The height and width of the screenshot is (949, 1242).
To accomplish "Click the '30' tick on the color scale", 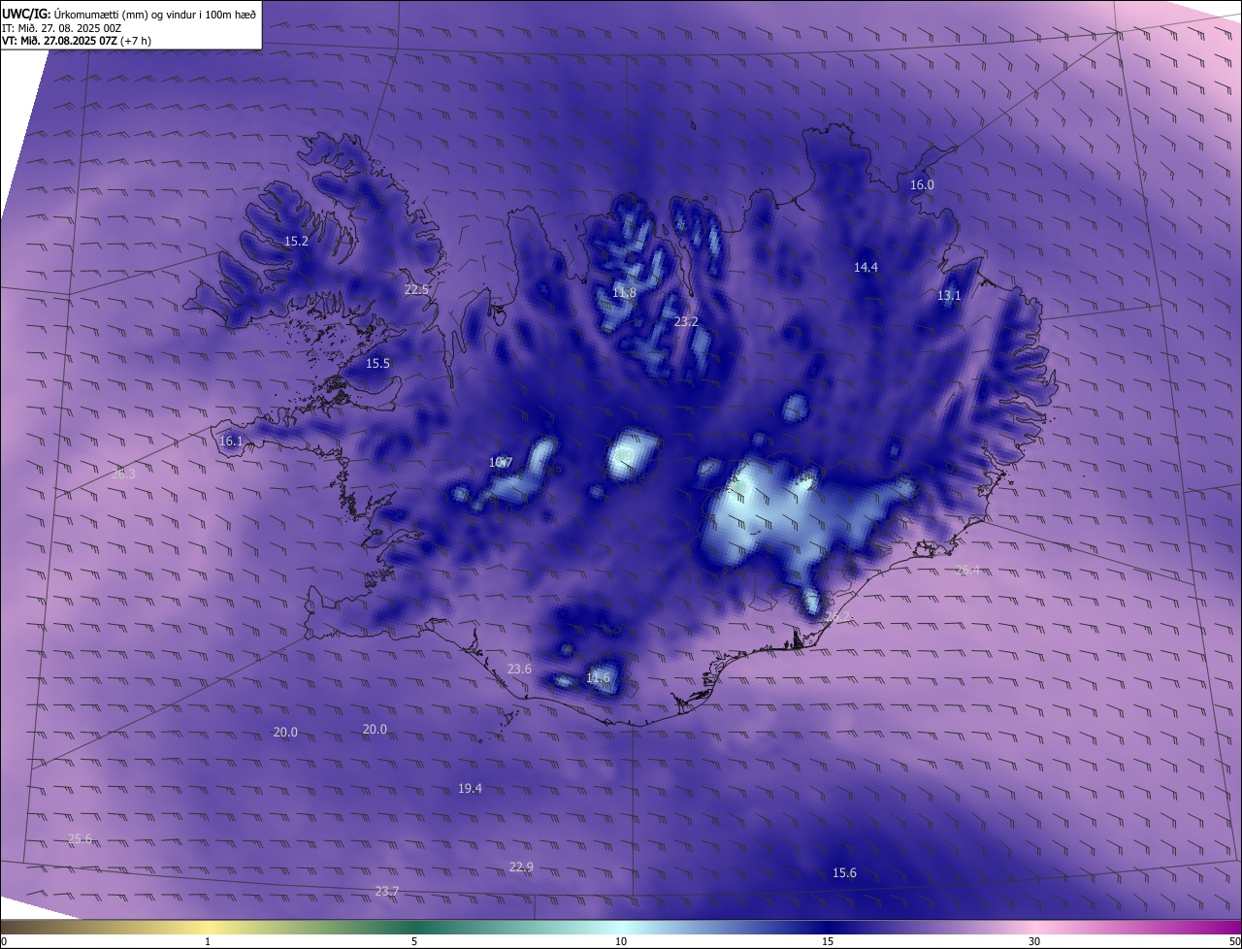I will pyautogui.click(x=1034, y=941).
